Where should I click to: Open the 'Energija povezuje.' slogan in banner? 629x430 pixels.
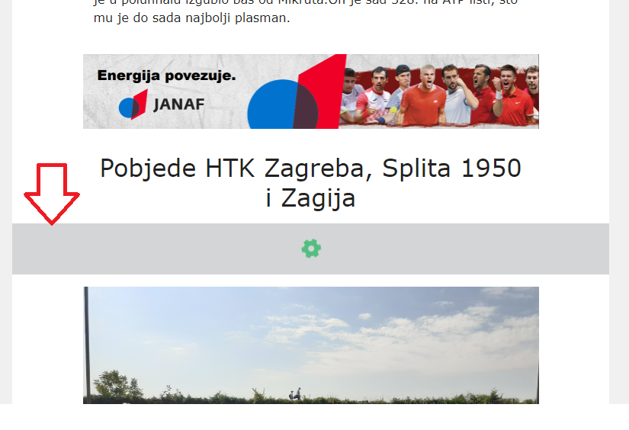[166, 75]
